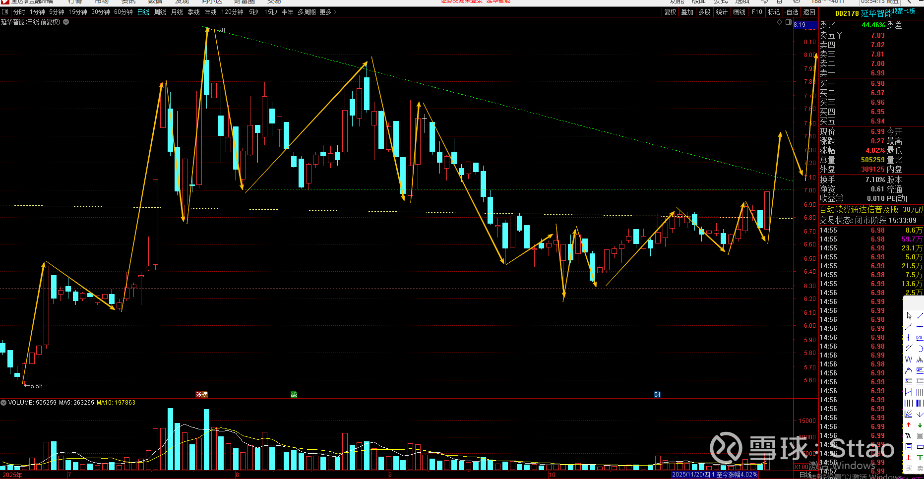Select the parallel lines drawing tool
924x479 pixels.
click(x=909, y=349)
